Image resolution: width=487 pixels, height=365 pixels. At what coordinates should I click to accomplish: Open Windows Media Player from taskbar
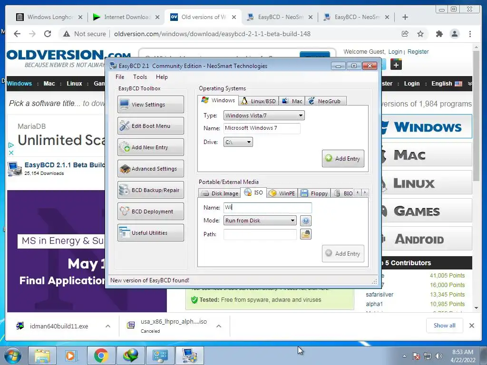[71, 355]
